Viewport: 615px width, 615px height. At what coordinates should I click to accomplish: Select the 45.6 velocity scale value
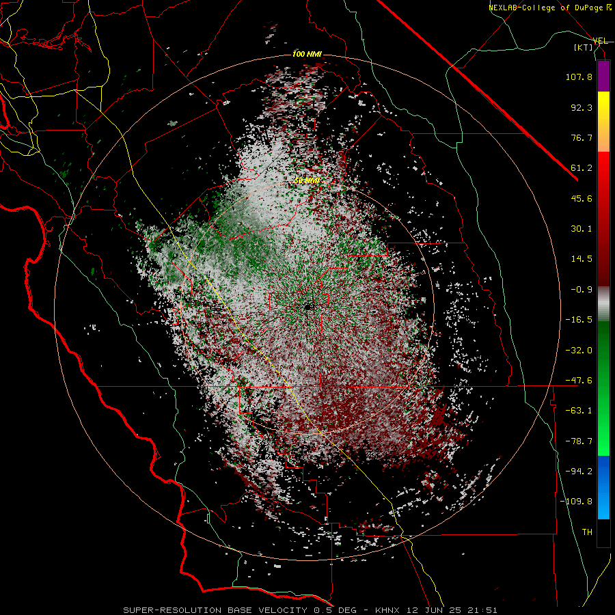tap(582, 198)
